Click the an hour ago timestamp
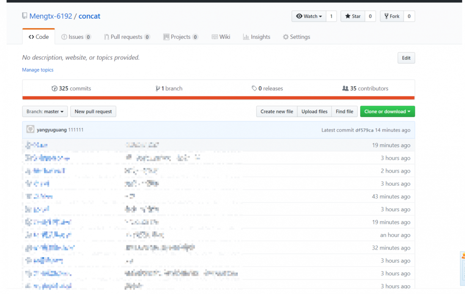This screenshot has height=294, width=465. (395, 235)
